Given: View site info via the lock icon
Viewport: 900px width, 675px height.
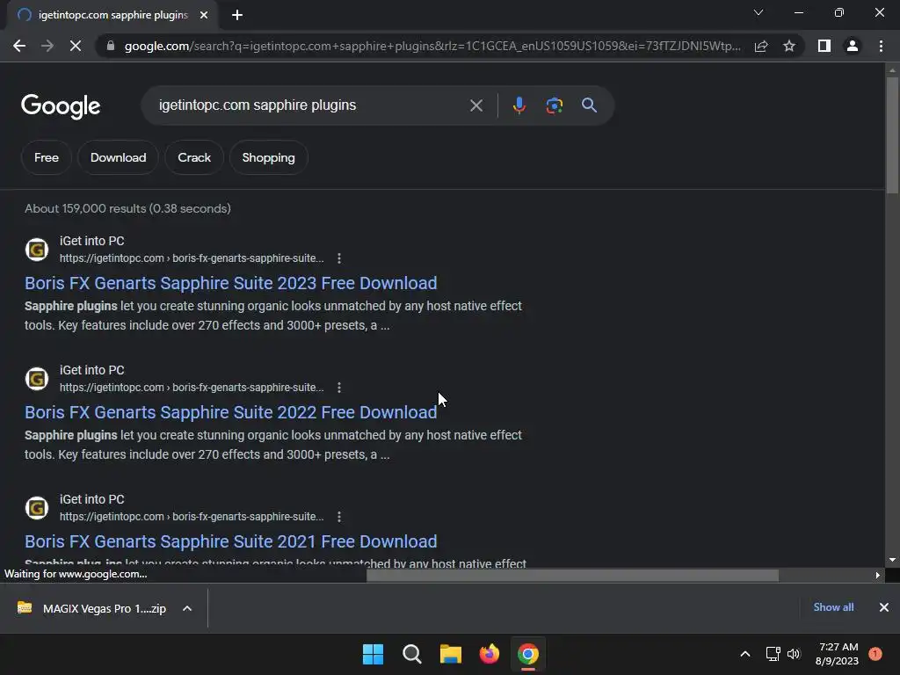Looking at the screenshot, I should (111, 46).
